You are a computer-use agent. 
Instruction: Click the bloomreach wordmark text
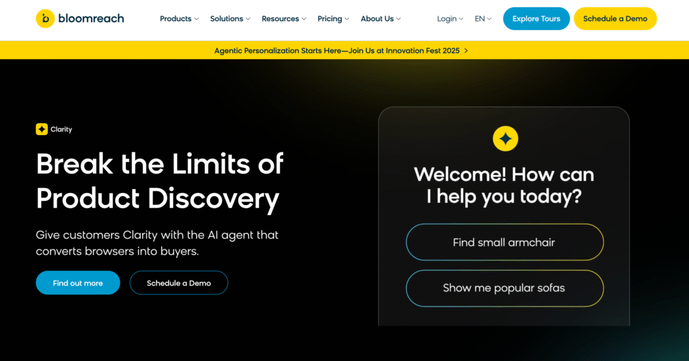coord(91,18)
